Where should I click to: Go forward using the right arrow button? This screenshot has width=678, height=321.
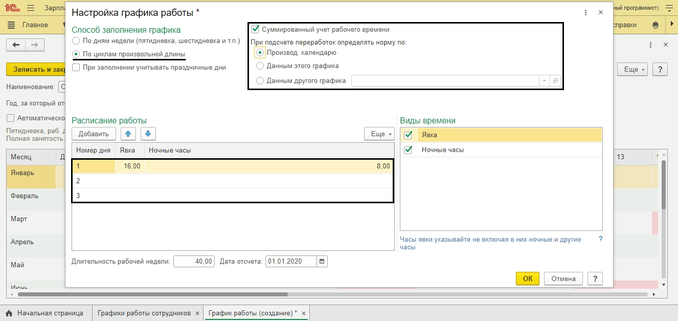pyautogui.click(x=35, y=45)
